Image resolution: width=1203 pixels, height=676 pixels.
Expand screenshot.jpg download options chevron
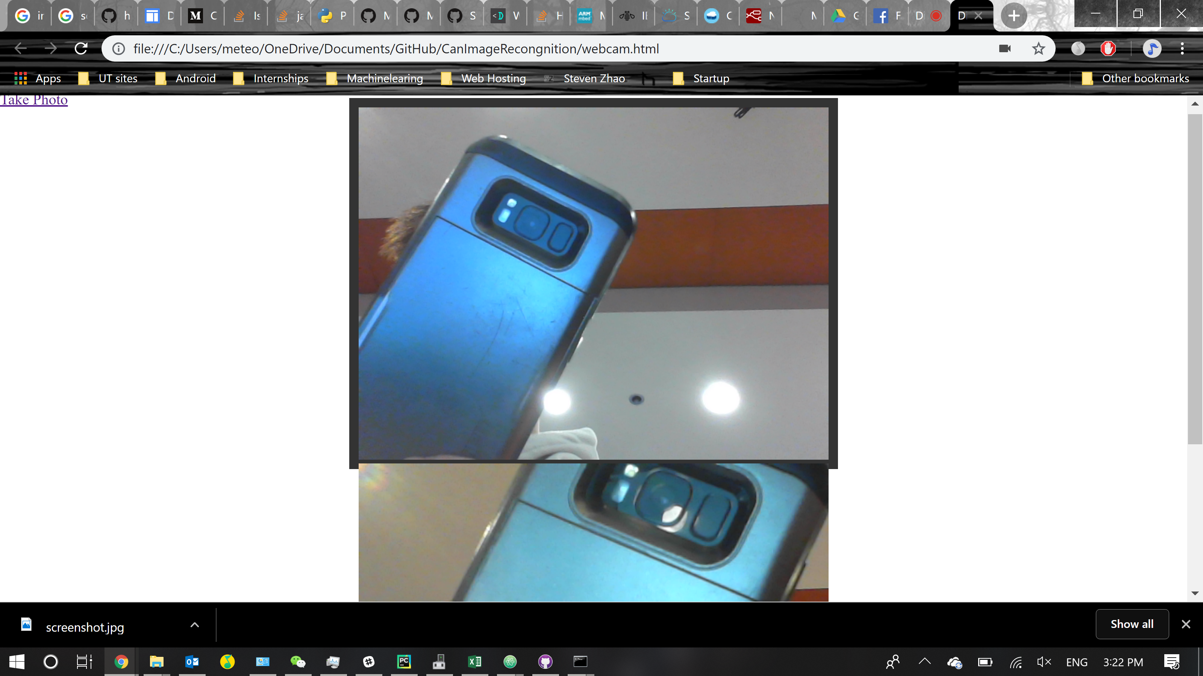pos(195,625)
